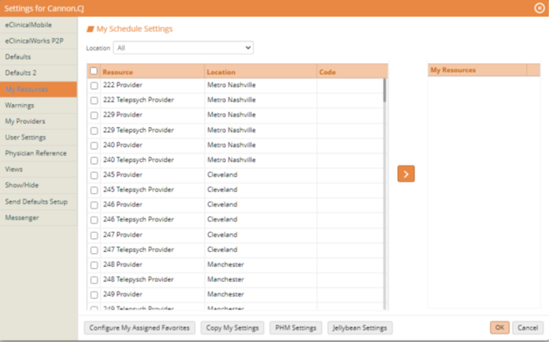Select User Settings from sidebar

pos(39,137)
